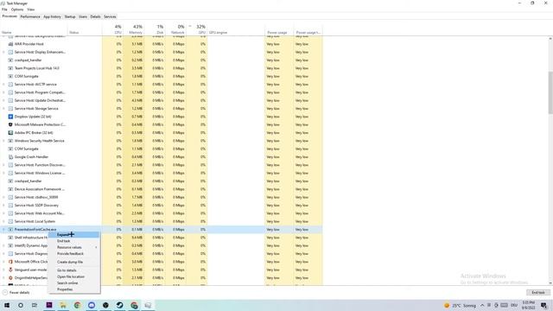Screen dimensions: 553x311
Task: Open Premiere Pro from the taskbar
Action: point(49,305)
